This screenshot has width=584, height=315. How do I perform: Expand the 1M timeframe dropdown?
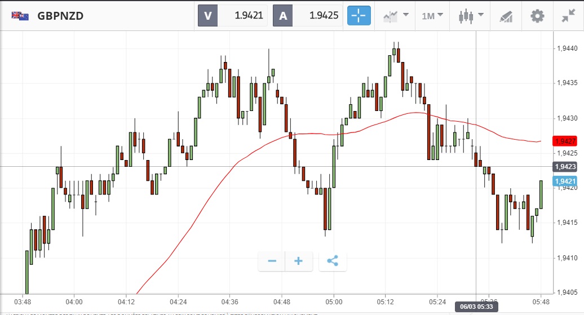(432, 16)
